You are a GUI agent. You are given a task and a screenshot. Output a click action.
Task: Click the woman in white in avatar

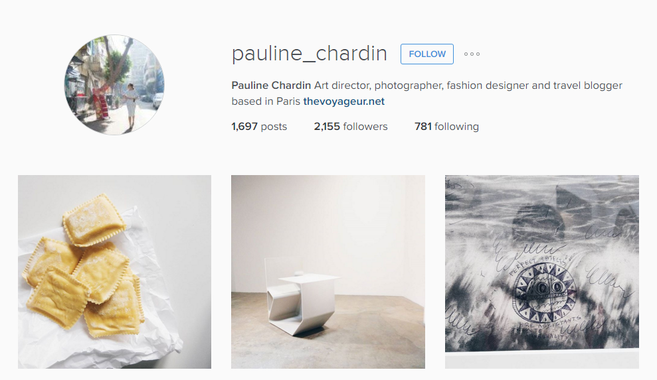[131, 105]
